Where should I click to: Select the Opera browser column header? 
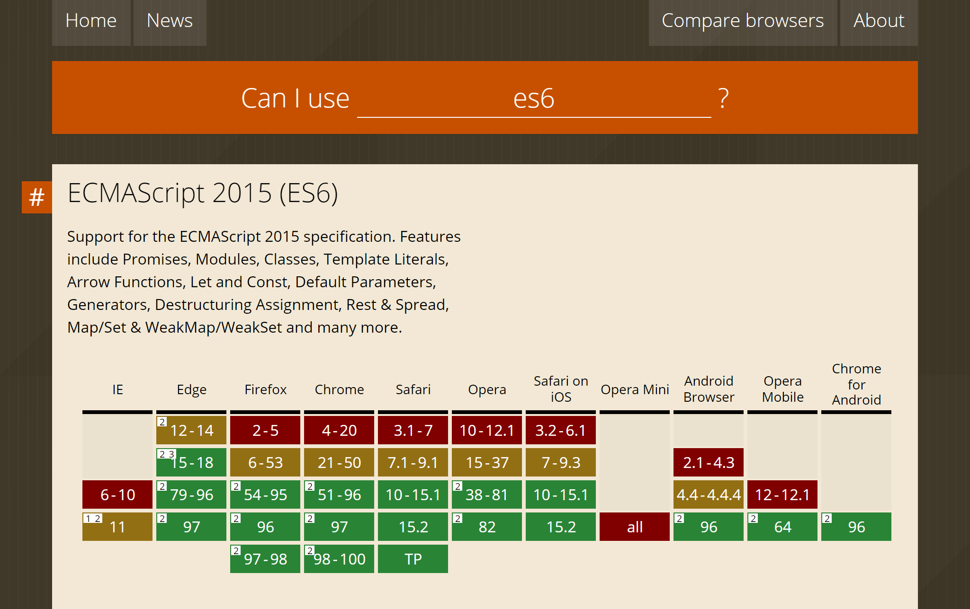point(487,389)
